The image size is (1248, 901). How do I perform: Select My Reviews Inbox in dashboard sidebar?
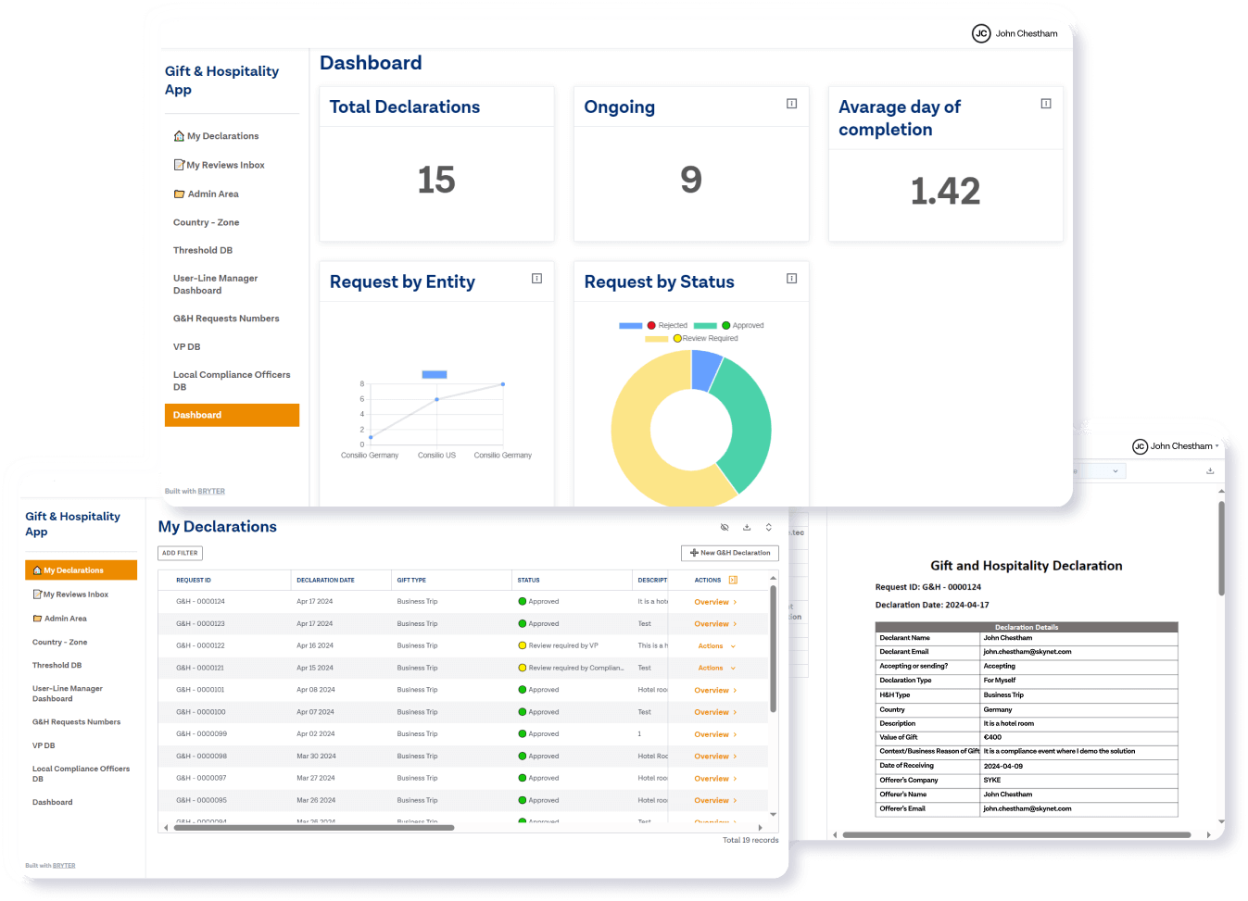coord(225,166)
